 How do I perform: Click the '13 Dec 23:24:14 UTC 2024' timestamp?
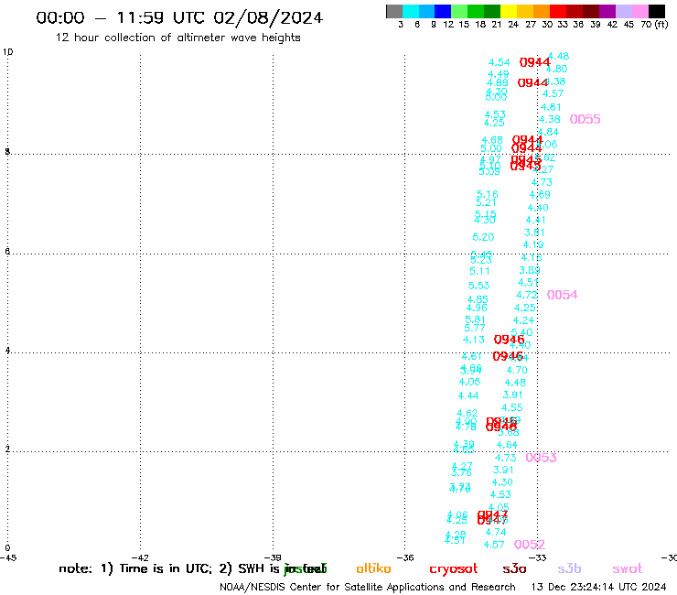point(599,588)
